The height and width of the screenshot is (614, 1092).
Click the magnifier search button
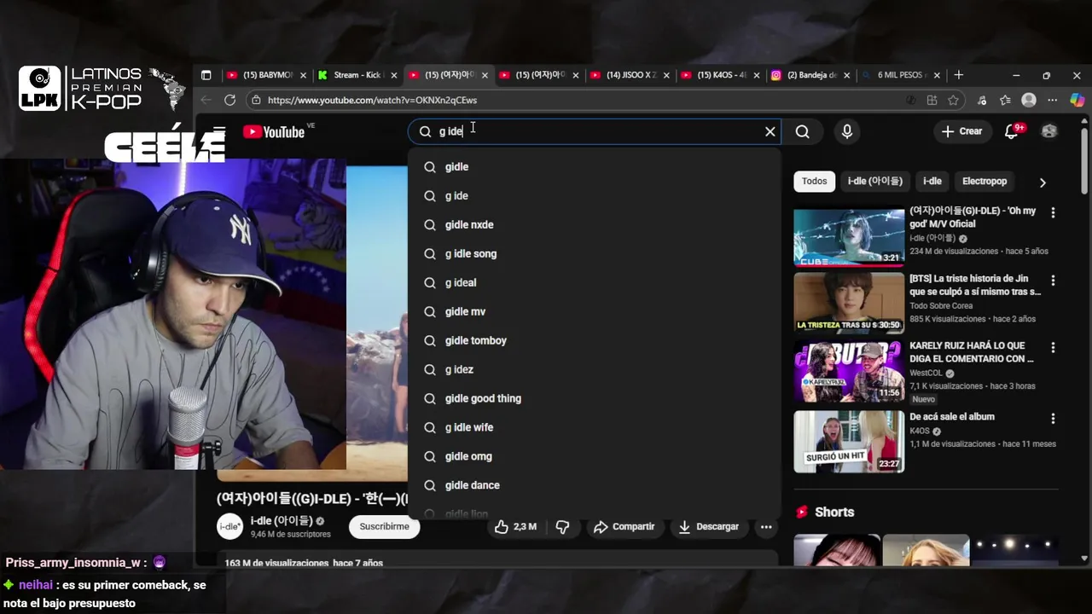click(x=802, y=131)
